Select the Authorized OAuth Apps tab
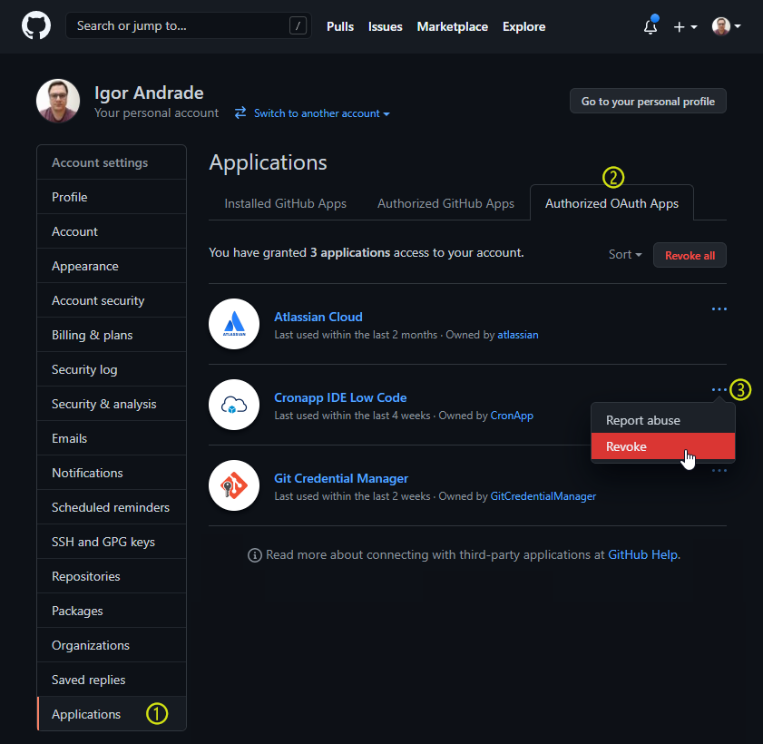The height and width of the screenshot is (744, 763). click(611, 203)
